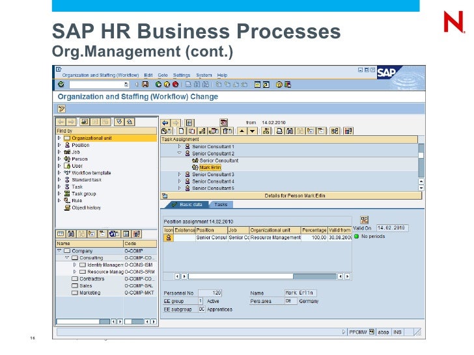Viewport: 474px width, 355px height.
Task: Expand the Position search node
Action: pos(59,145)
